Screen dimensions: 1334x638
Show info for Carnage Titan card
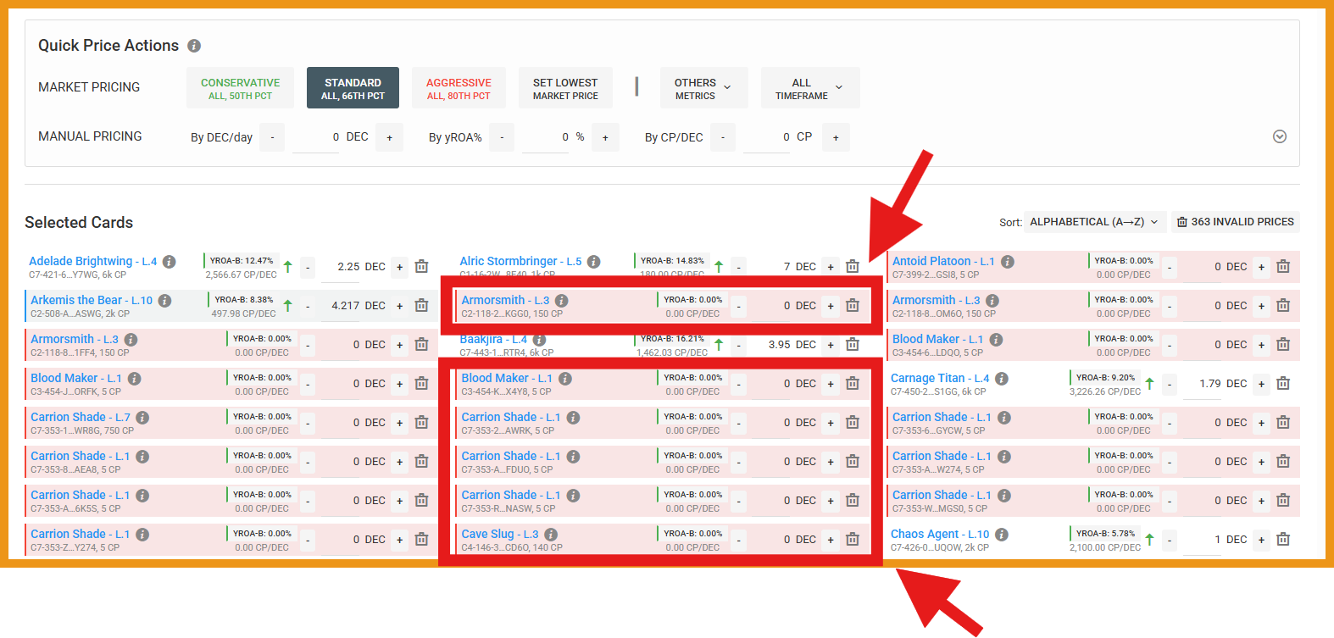click(x=1002, y=379)
